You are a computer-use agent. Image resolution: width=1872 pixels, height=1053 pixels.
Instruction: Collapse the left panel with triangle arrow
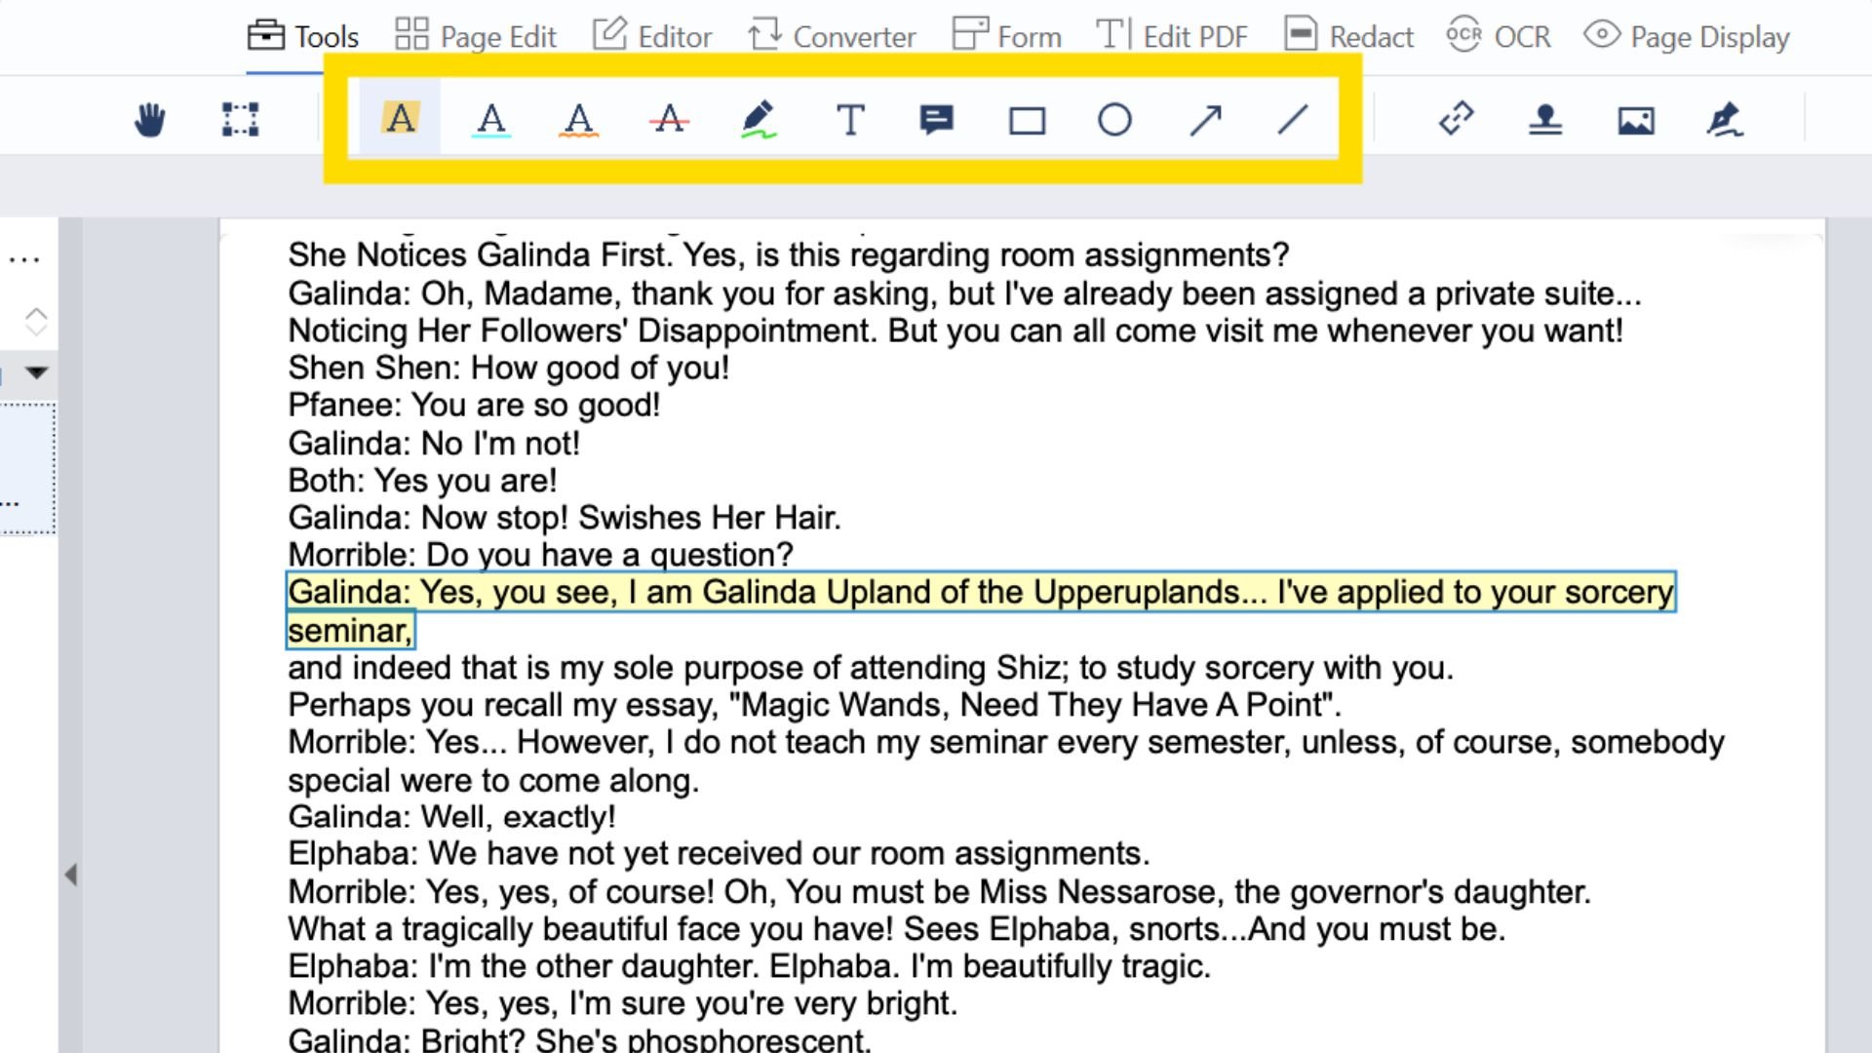(x=71, y=875)
